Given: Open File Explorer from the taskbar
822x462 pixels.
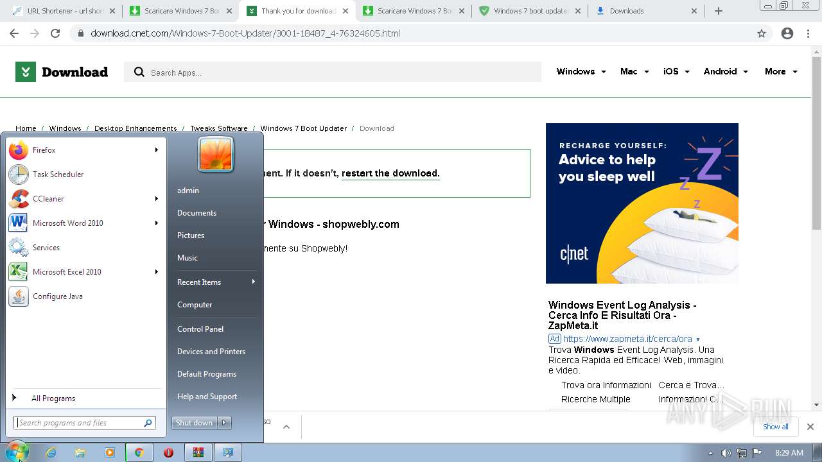Looking at the screenshot, I should (80, 452).
